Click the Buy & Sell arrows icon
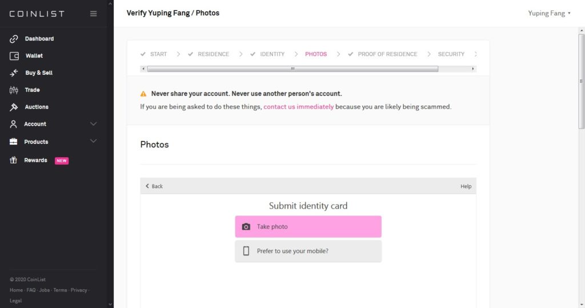The height and width of the screenshot is (308, 585). coord(14,73)
